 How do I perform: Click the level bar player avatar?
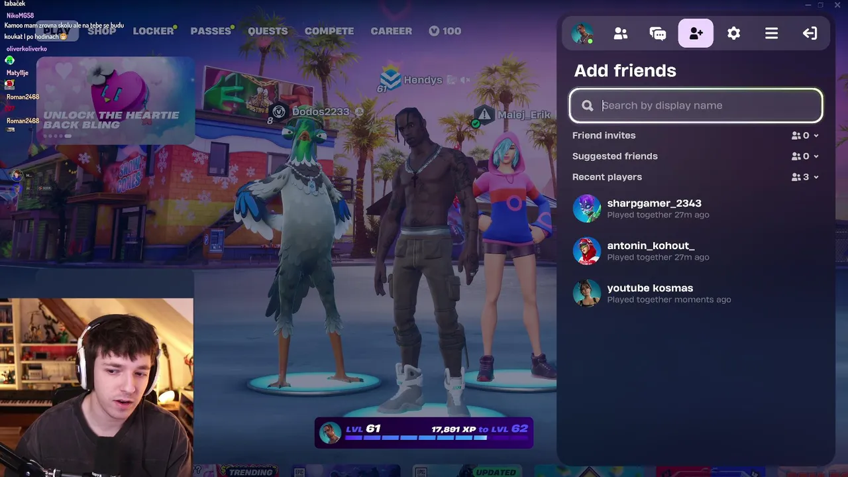329,433
